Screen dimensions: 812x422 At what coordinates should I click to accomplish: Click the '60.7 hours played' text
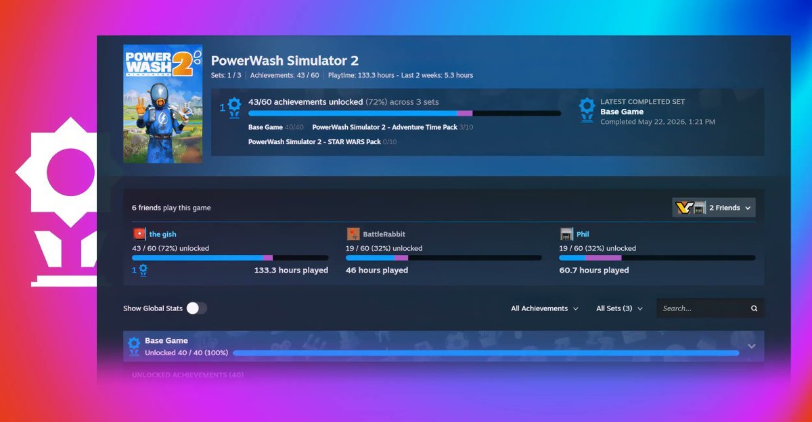click(594, 270)
